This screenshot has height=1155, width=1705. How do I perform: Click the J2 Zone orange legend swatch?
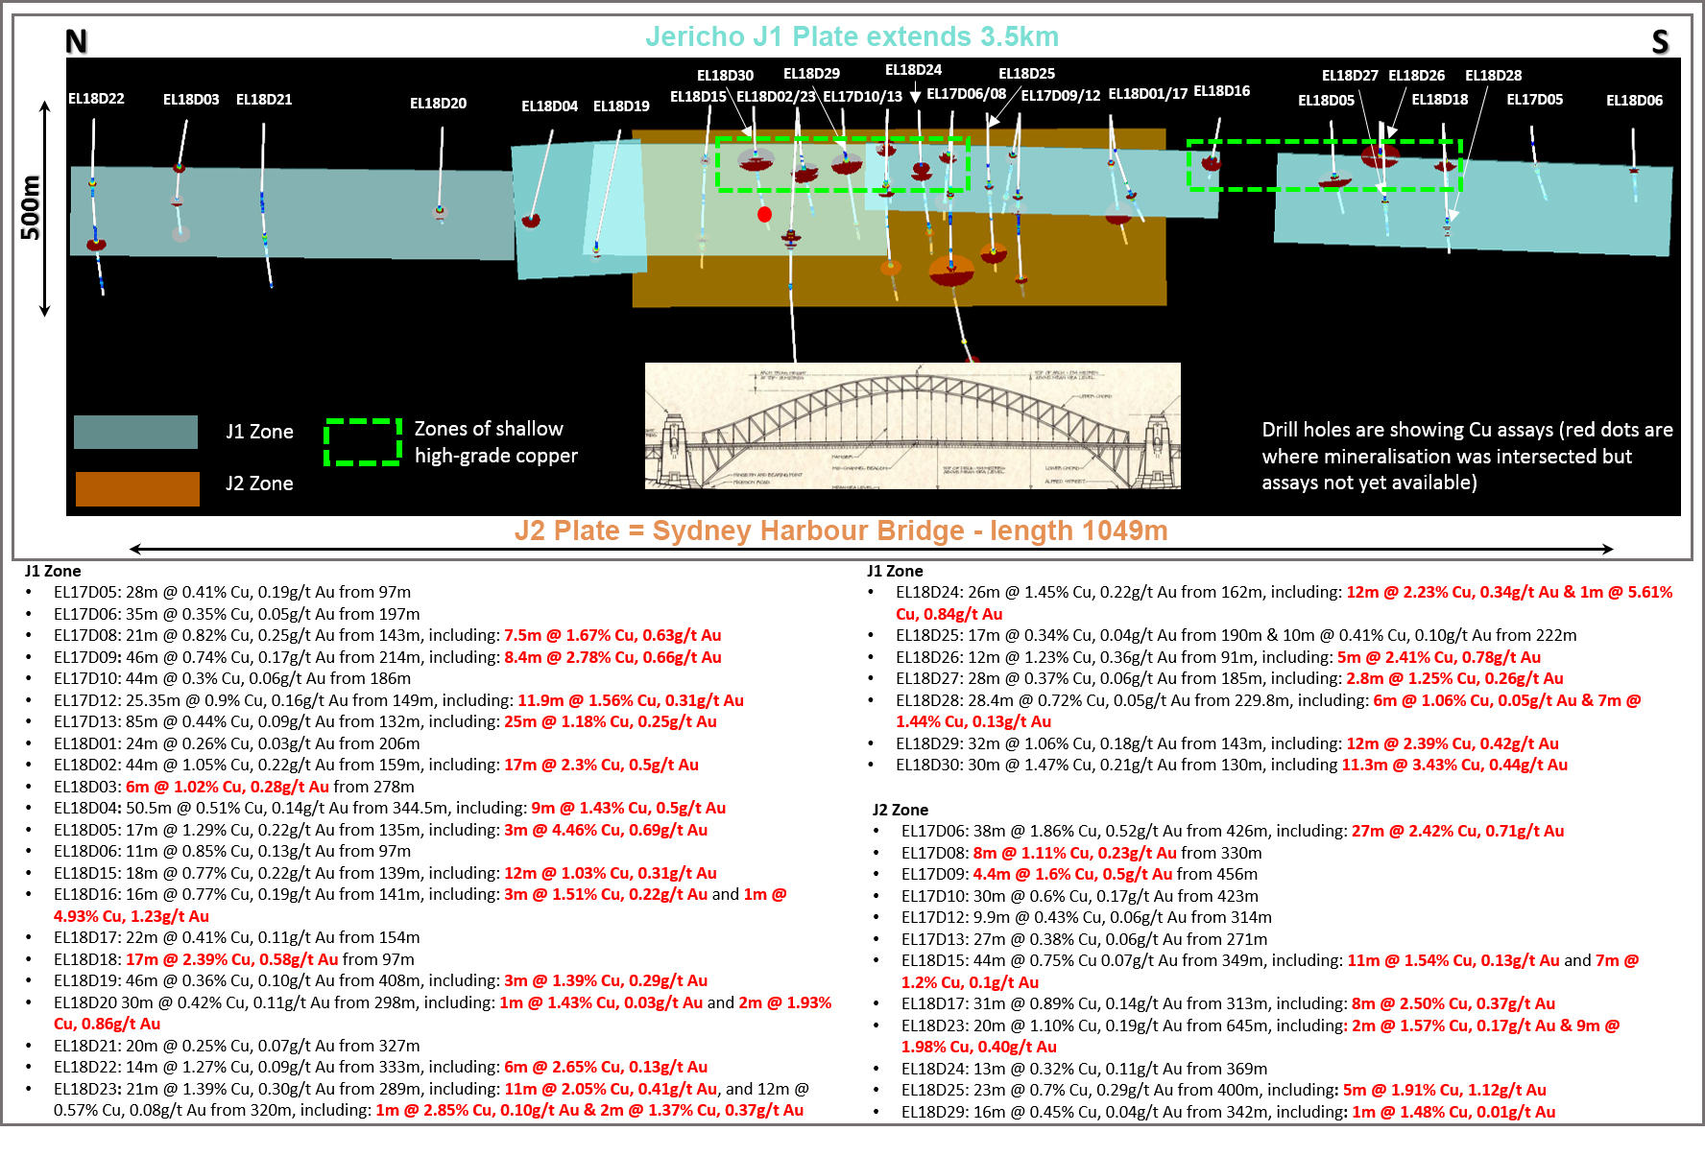pos(137,488)
